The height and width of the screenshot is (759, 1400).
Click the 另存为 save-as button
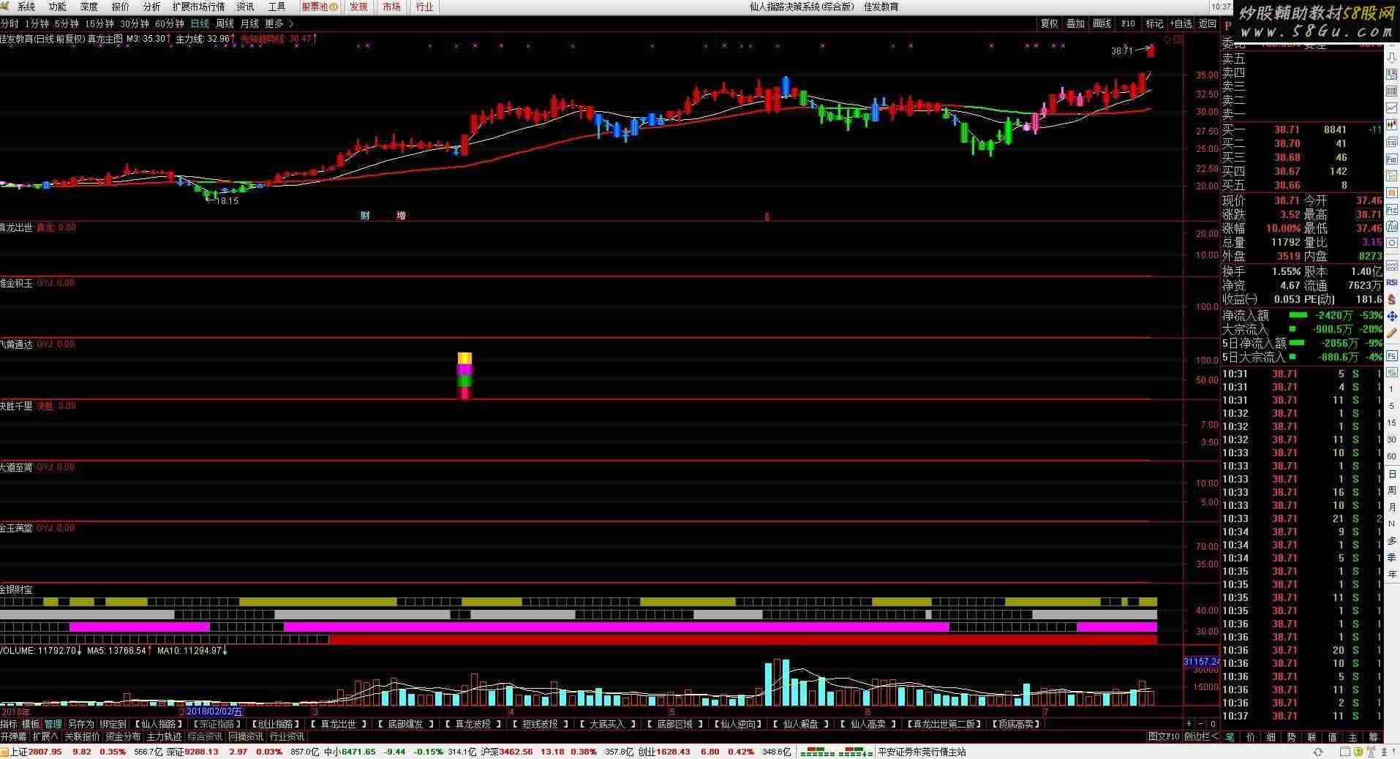coord(81,724)
